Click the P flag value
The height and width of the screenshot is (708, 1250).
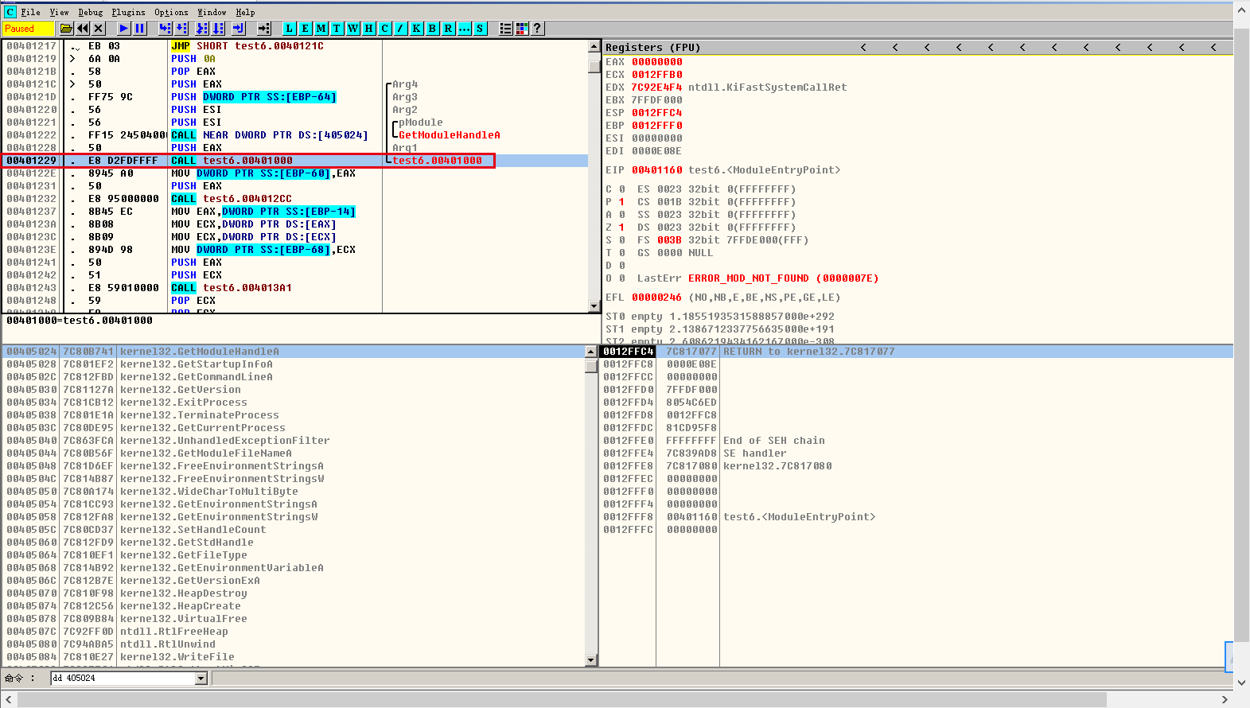coord(621,202)
